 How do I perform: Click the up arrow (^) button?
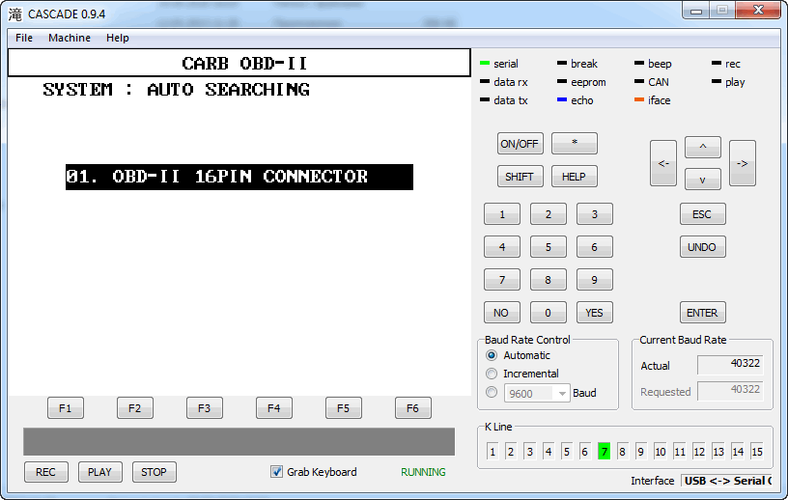(x=703, y=148)
